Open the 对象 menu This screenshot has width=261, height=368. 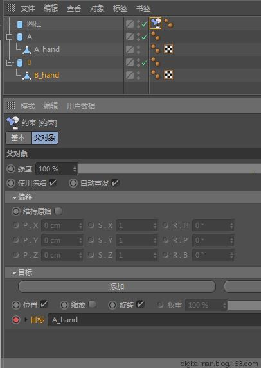click(97, 8)
